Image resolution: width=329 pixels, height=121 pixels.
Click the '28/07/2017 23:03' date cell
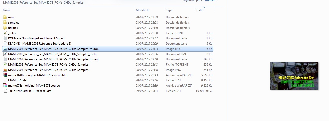[x=147, y=49]
